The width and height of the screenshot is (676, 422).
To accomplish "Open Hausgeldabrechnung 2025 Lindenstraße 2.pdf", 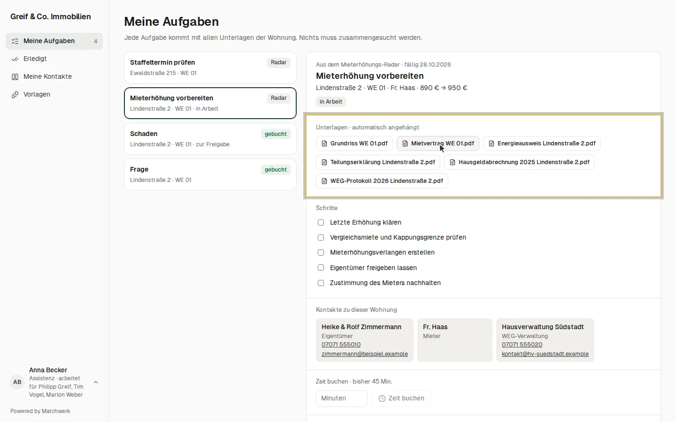I will (x=519, y=162).
